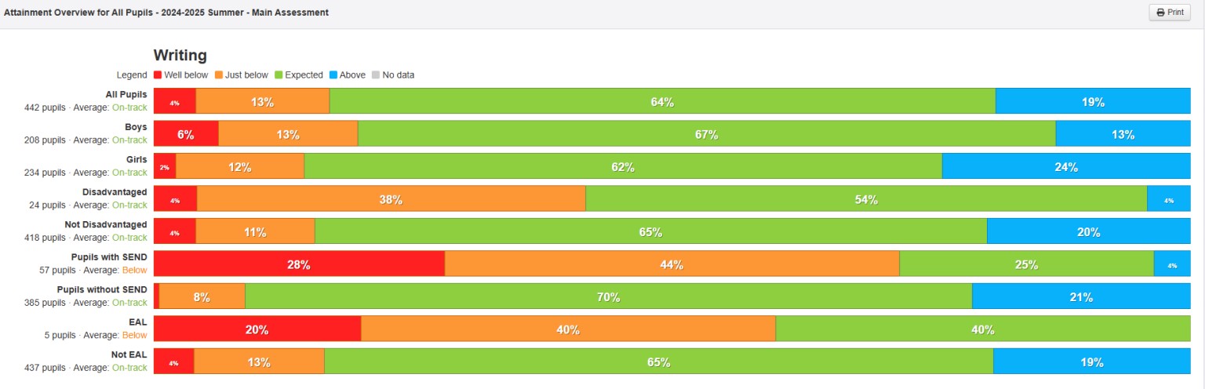
Task: Click the On-track average text under Boys
Action: click(129, 140)
